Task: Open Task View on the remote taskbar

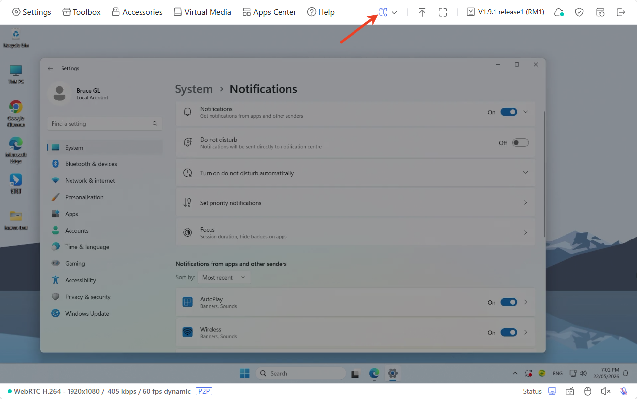Action: point(355,373)
